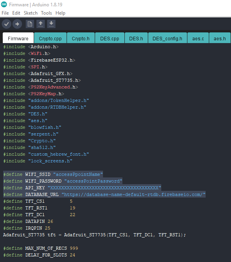
Task: Open the File menu
Action: (5, 13)
